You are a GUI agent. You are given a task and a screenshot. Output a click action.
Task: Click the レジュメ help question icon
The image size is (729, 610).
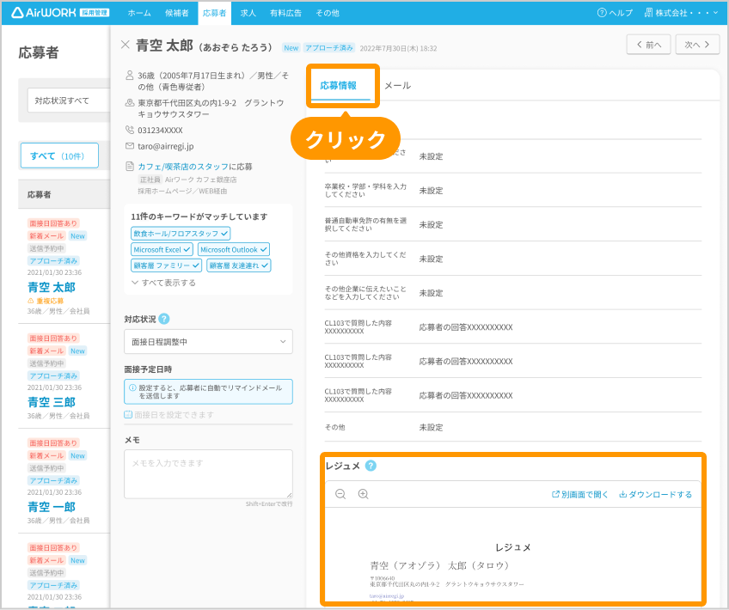pos(371,466)
